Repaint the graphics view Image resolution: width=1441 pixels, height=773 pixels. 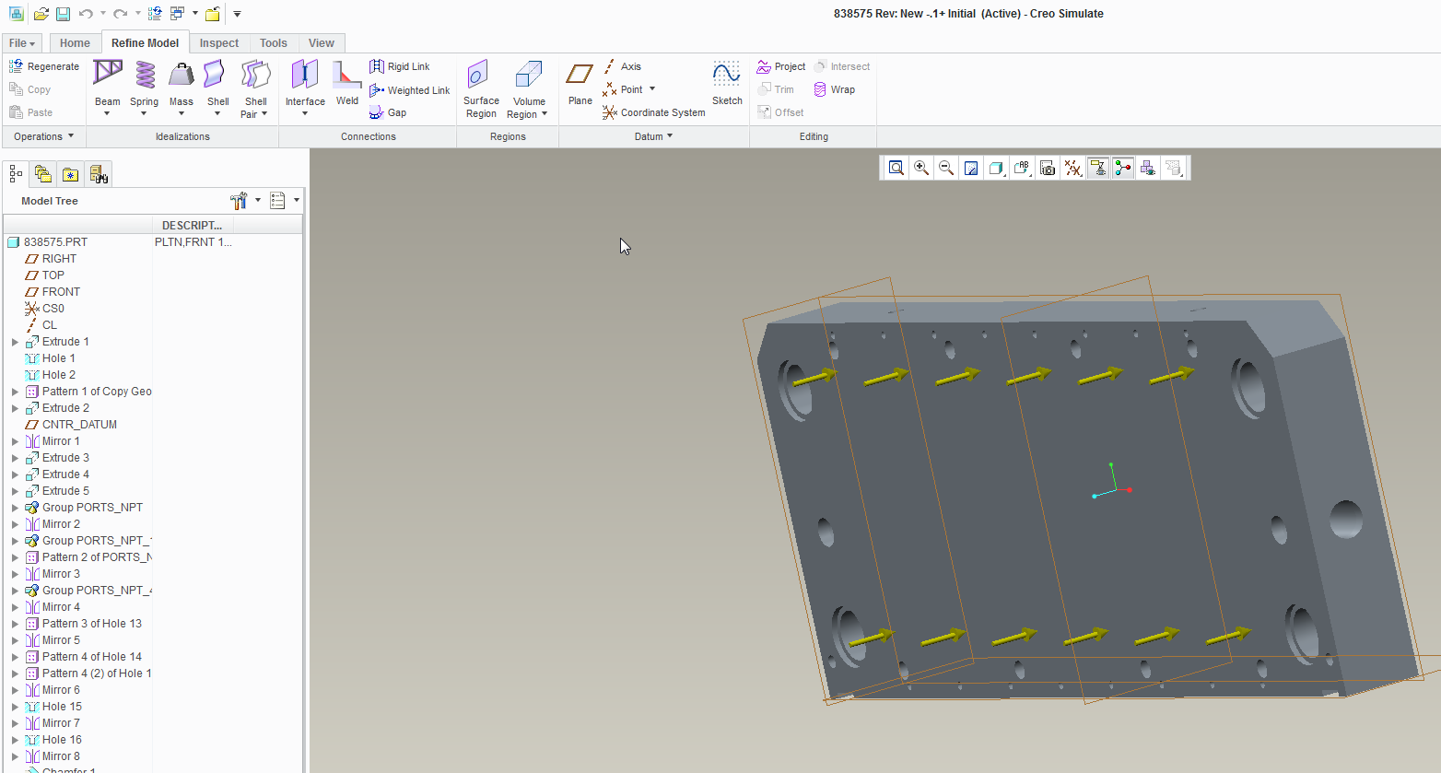(x=971, y=168)
